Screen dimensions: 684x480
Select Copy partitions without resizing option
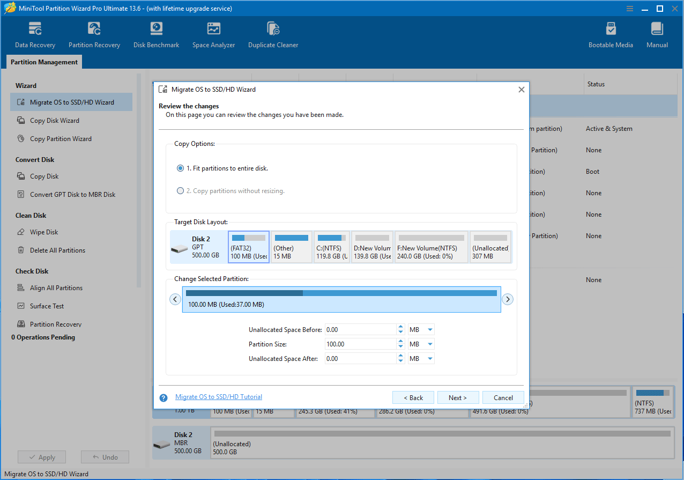tap(231, 191)
